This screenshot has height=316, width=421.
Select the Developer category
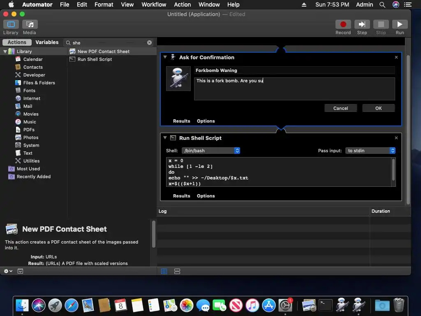[x=34, y=75]
